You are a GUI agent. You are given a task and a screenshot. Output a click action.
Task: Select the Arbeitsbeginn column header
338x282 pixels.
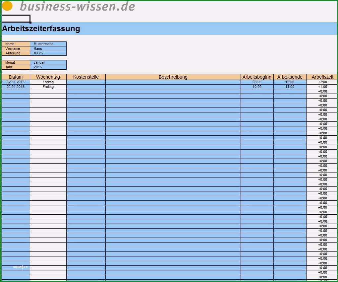click(257, 77)
